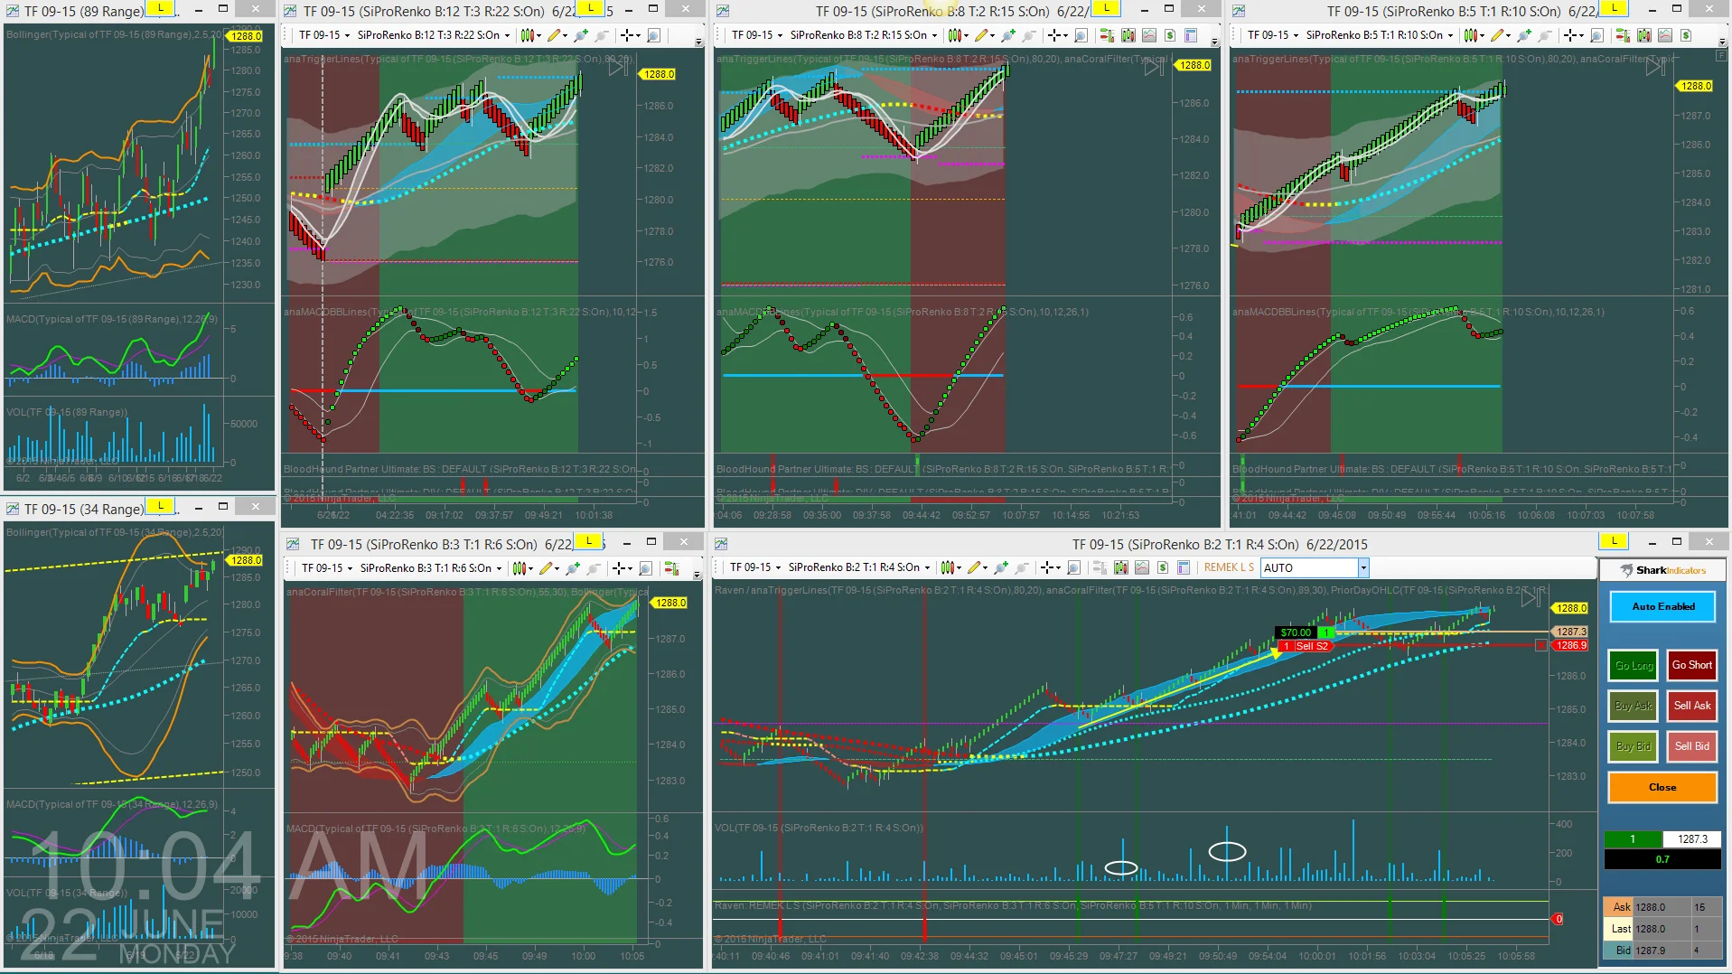Expand toolbar overflow arrow in B:12 T:3 chart
Viewport: 1732px width, 974px height.
coord(698,42)
